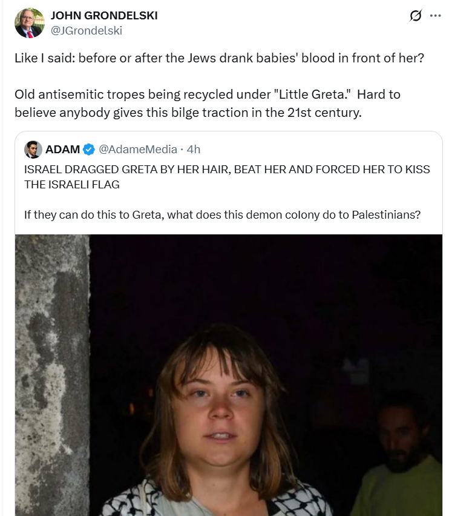Open the ADAM display name in quoted post

click(62, 149)
